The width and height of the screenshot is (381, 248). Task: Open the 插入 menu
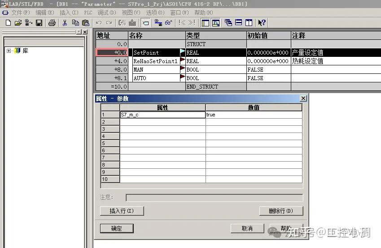click(x=69, y=13)
